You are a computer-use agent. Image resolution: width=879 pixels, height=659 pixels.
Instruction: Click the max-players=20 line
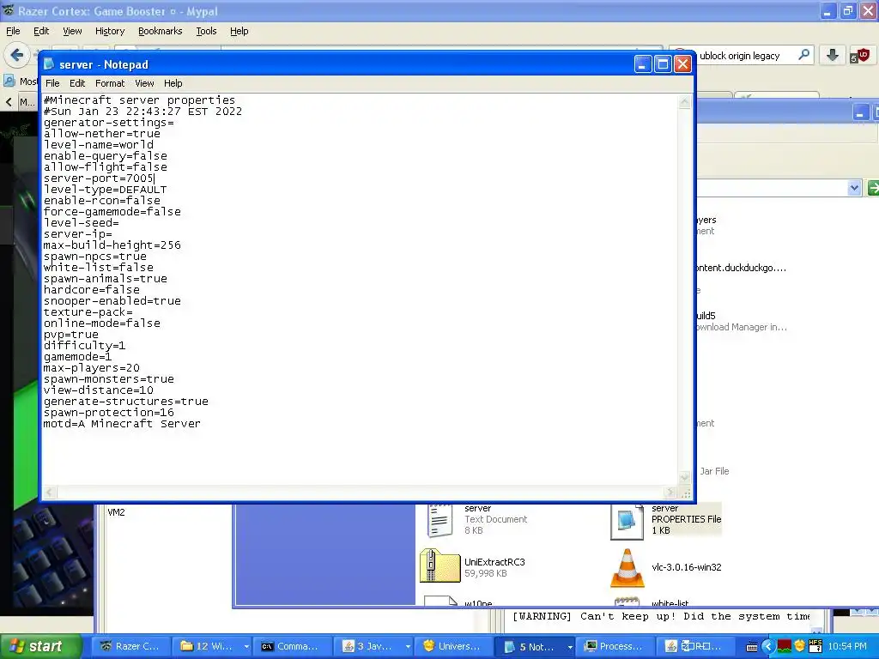[91, 368]
